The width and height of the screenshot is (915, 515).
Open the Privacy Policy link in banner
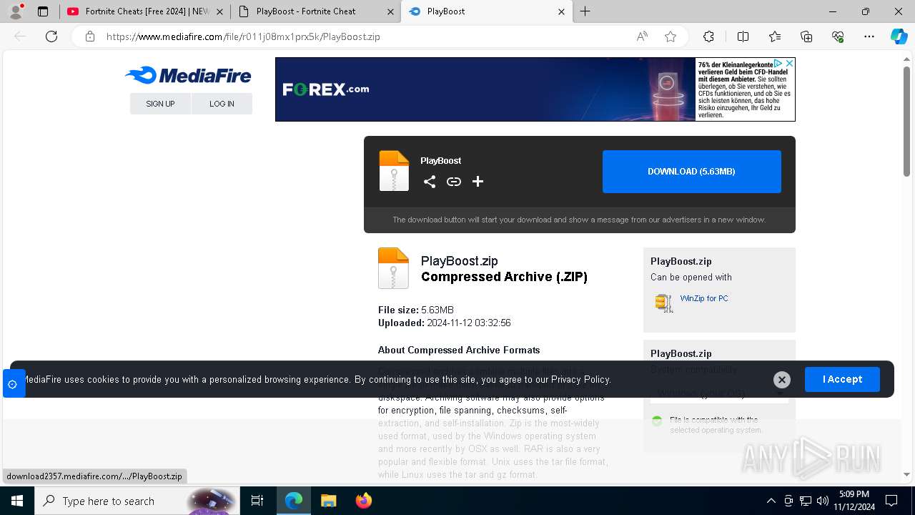tap(580, 380)
